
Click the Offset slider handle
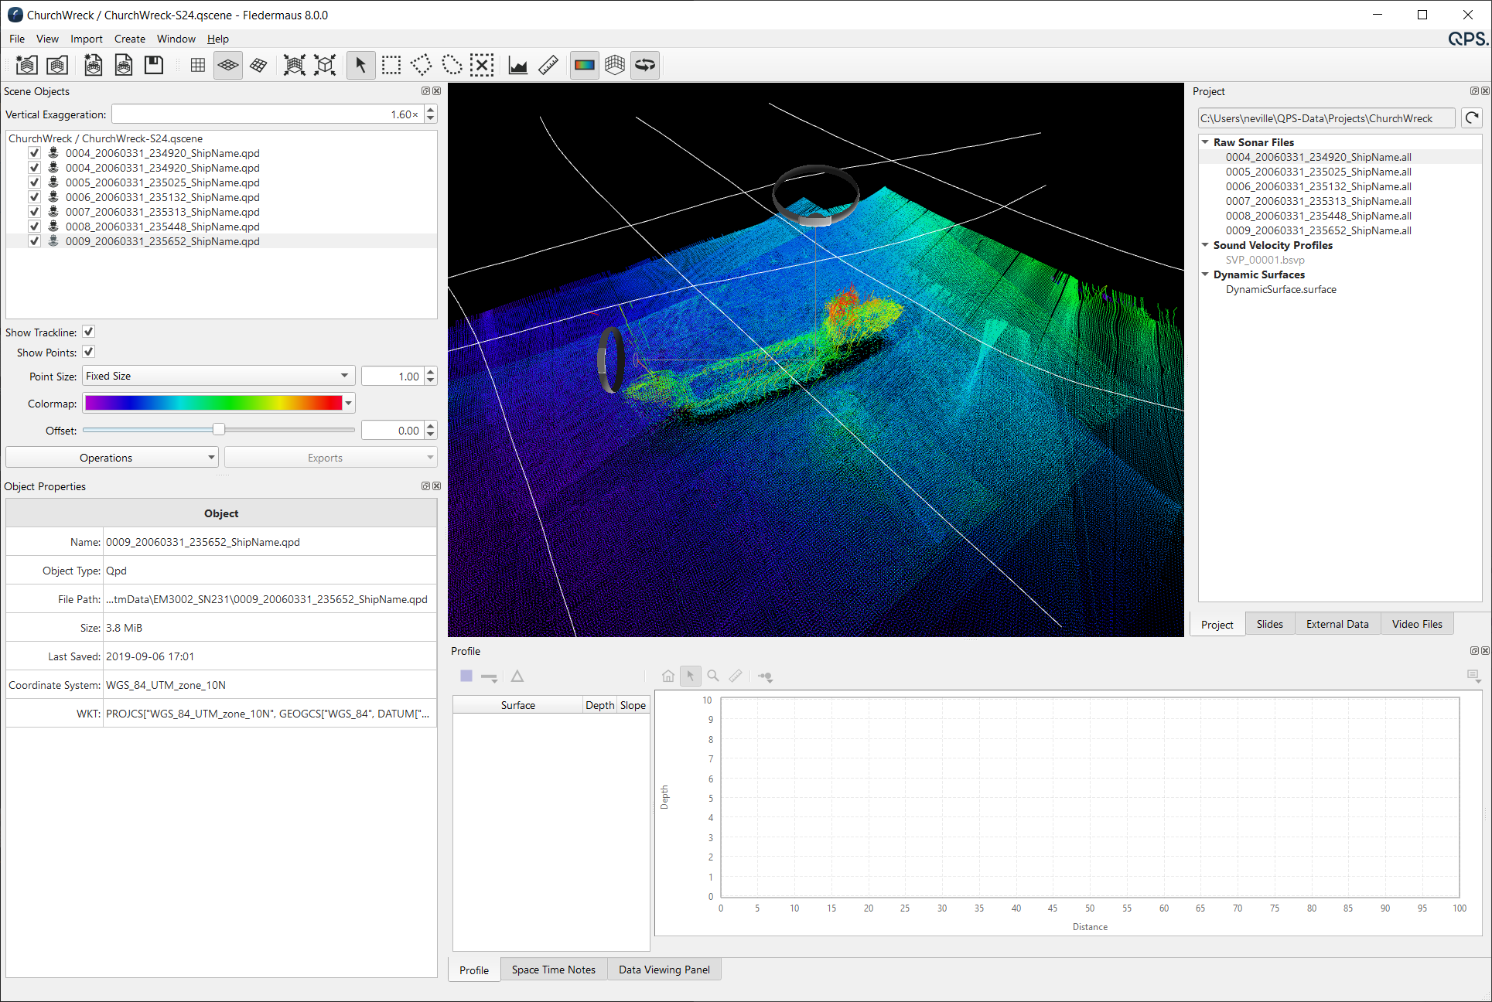(219, 430)
